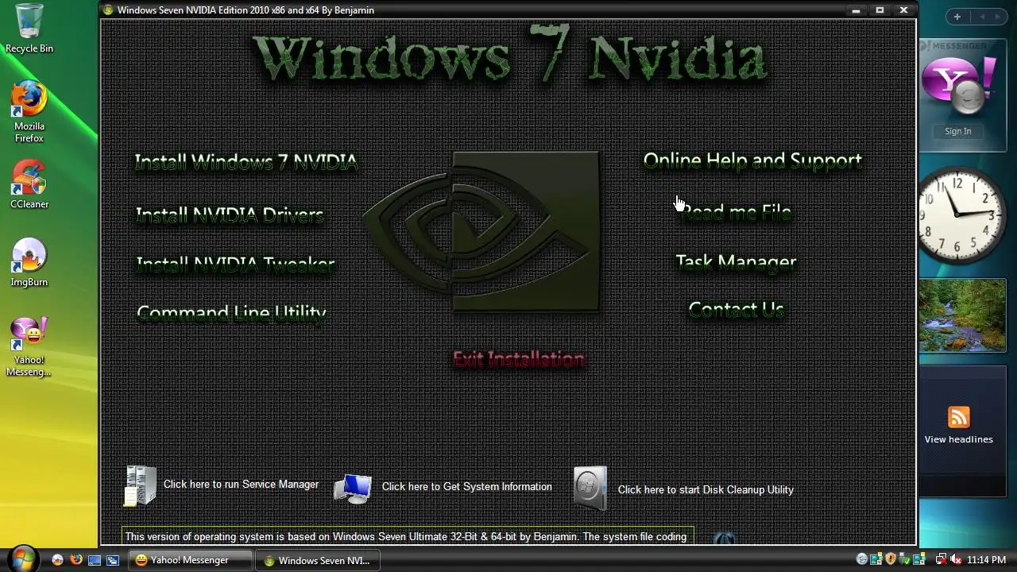Click the Service Manager server tower icon

click(141, 485)
